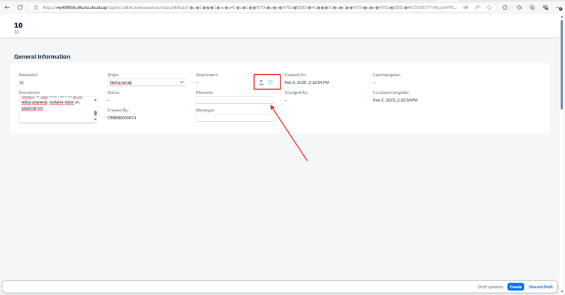Click the Create button
This screenshot has width=565, height=295.
(515, 287)
